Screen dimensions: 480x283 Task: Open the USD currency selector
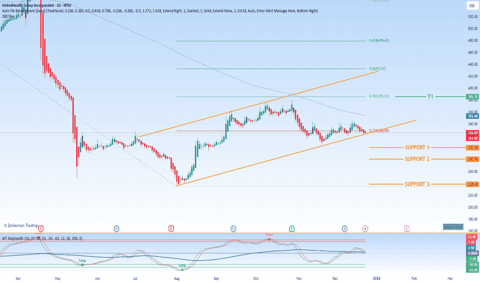471,6
